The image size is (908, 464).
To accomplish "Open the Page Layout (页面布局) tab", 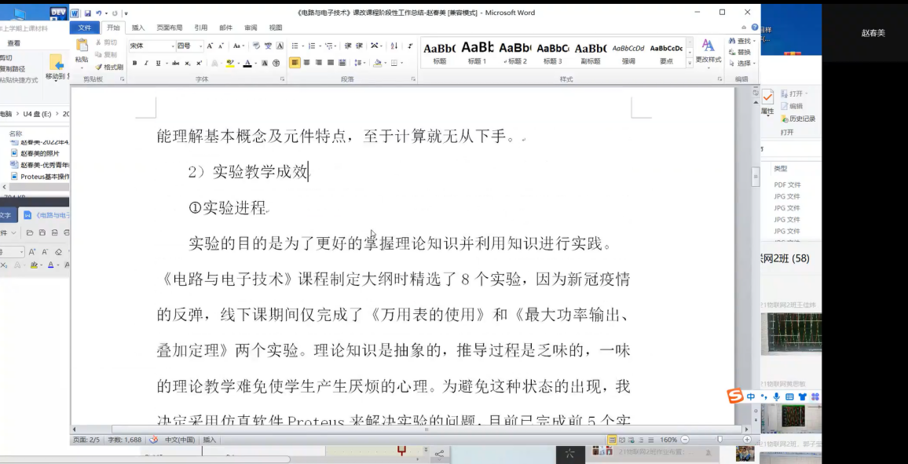I will (x=169, y=27).
